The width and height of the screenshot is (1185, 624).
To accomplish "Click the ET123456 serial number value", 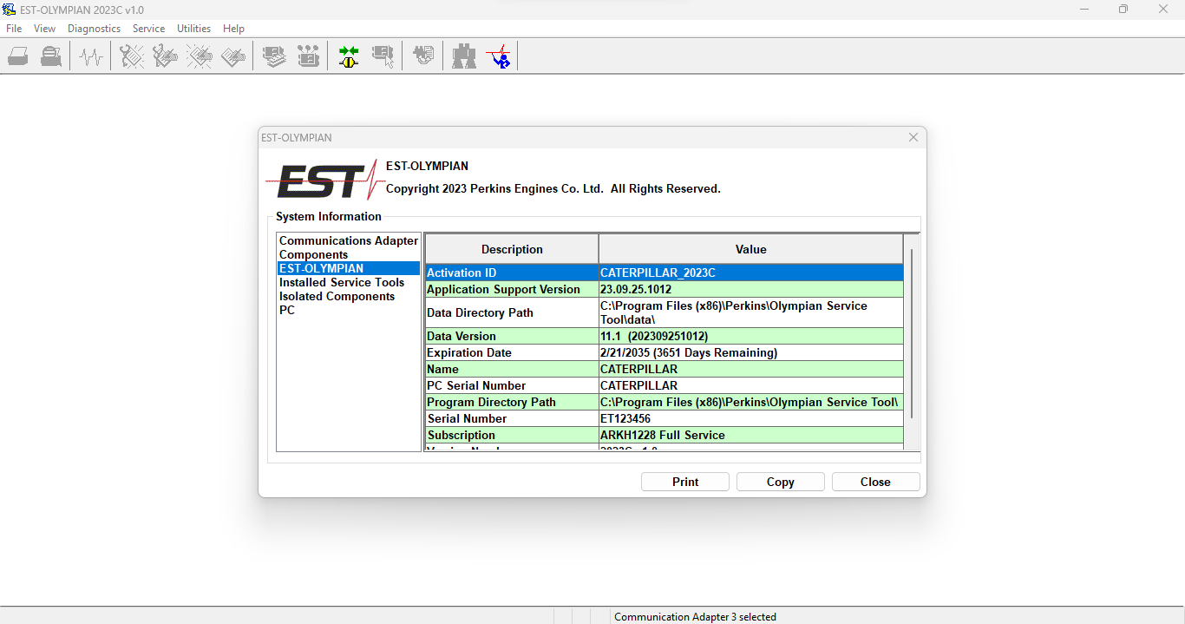I will [751, 418].
